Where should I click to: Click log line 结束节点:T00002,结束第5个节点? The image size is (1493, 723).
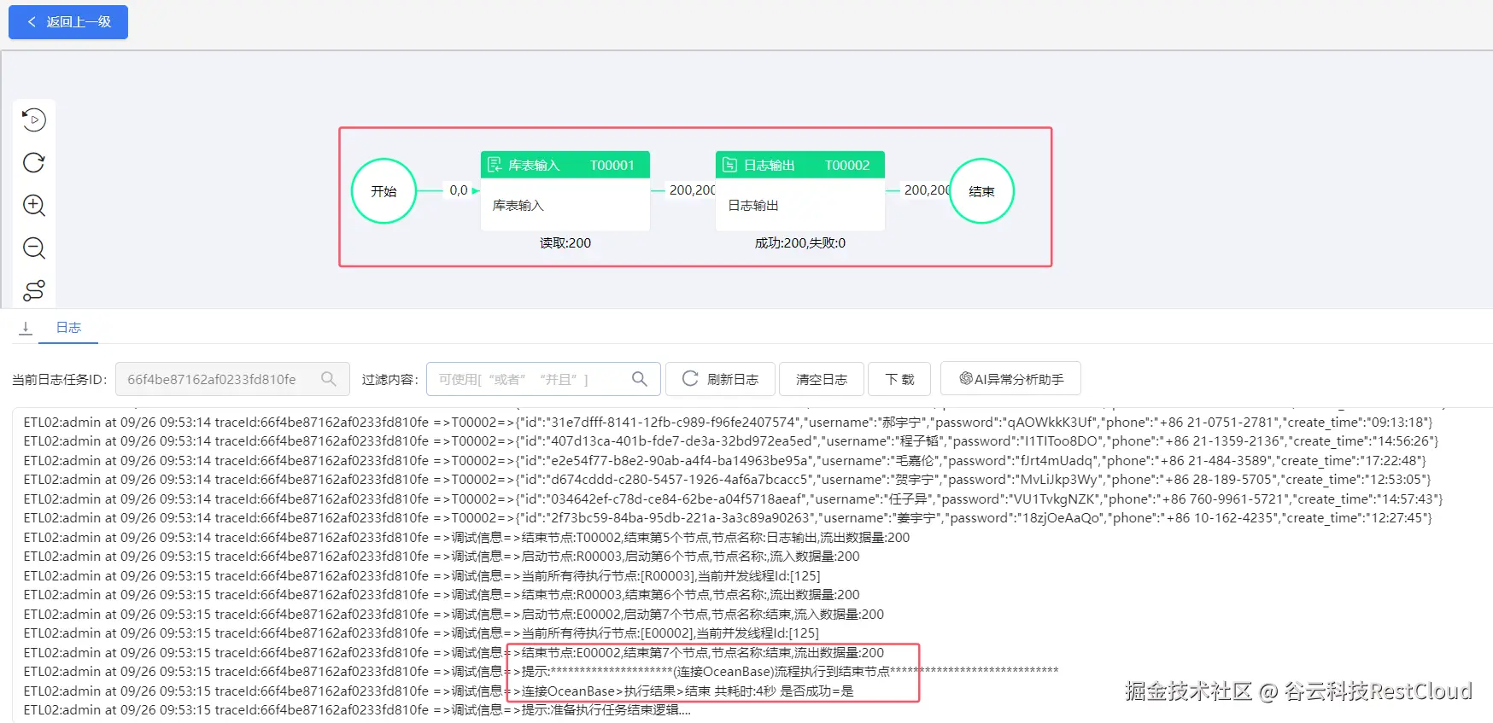466,538
